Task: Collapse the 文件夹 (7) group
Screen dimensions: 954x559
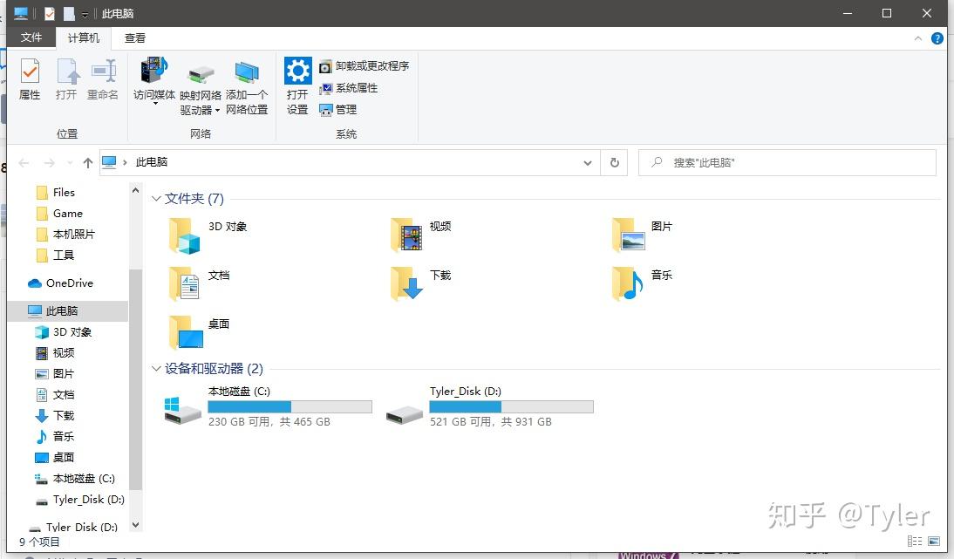Action: (x=156, y=199)
